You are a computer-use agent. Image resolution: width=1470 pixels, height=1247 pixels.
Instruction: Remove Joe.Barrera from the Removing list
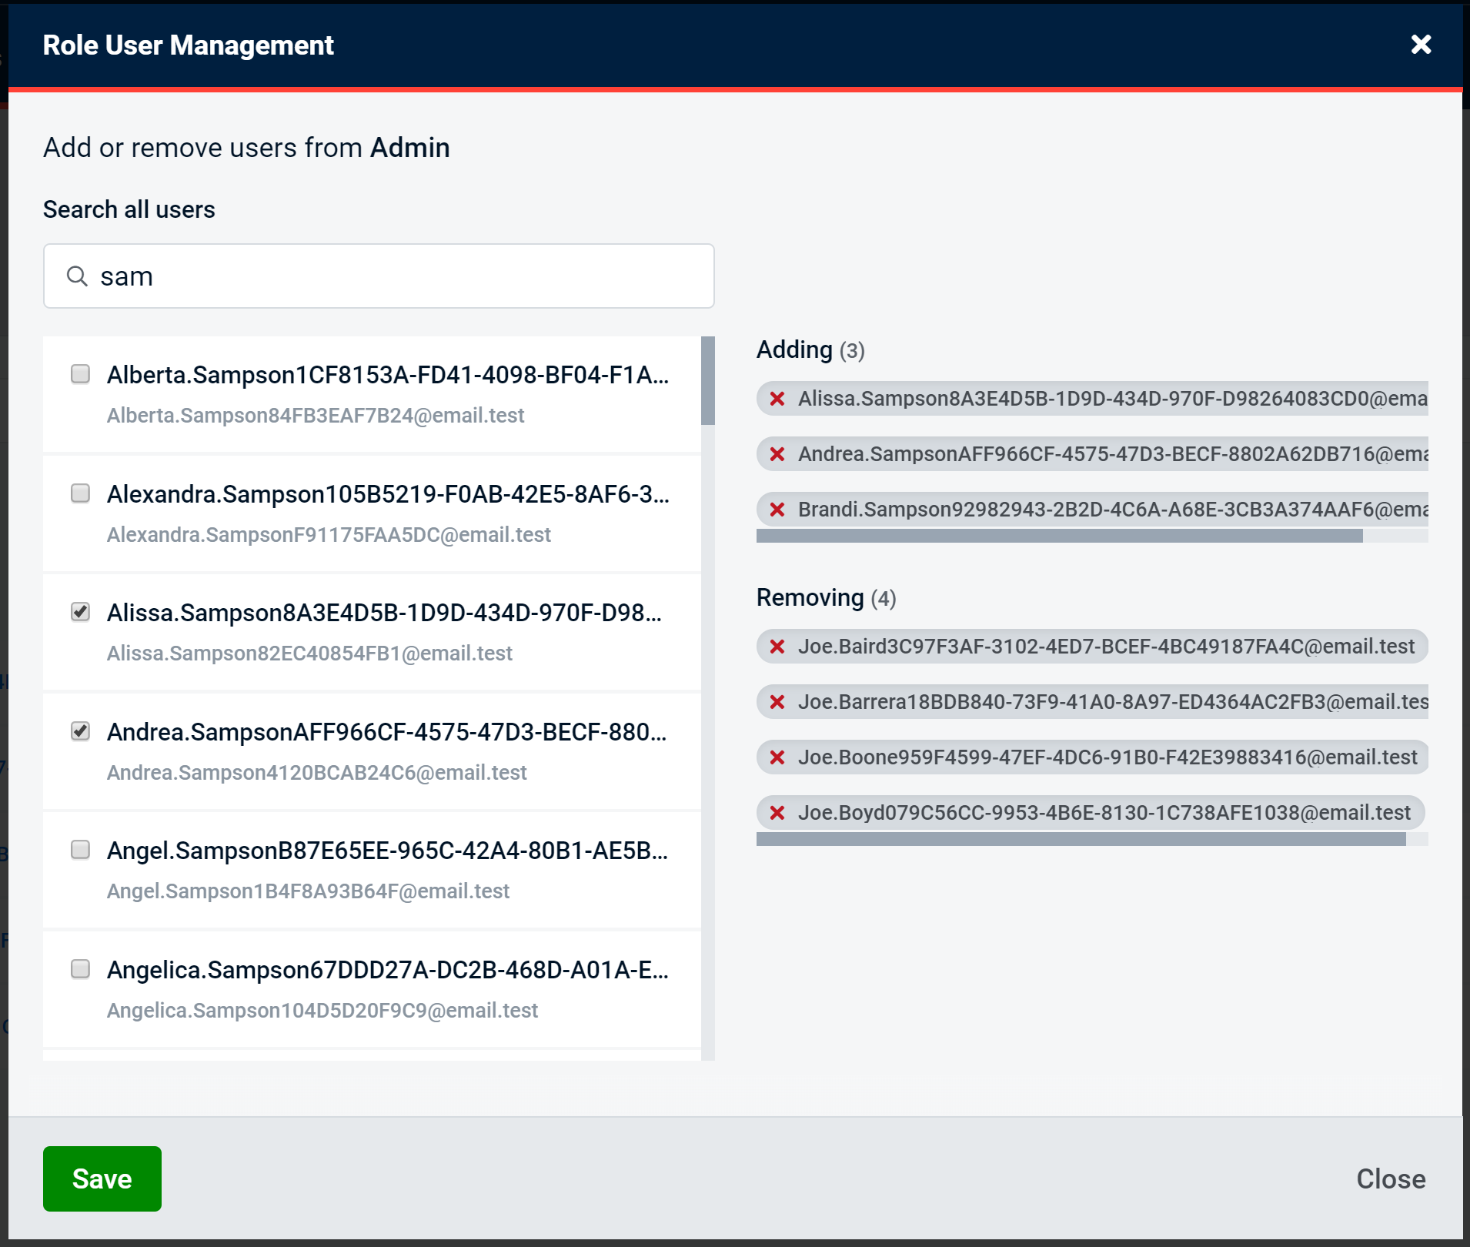click(x=776, y=702)
